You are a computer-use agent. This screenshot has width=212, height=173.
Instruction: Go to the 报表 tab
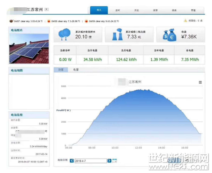coord(174,10)
